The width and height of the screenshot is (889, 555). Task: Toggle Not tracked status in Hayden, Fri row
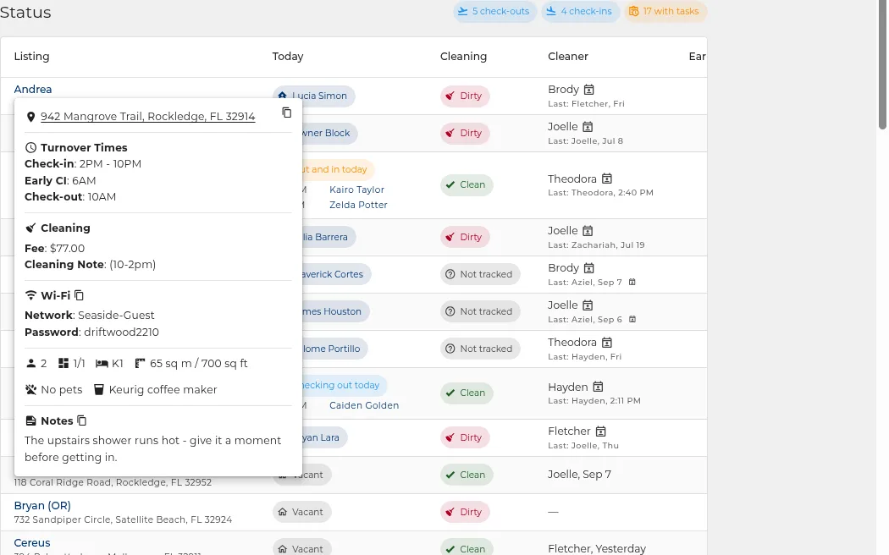click(x=480, y=349)
